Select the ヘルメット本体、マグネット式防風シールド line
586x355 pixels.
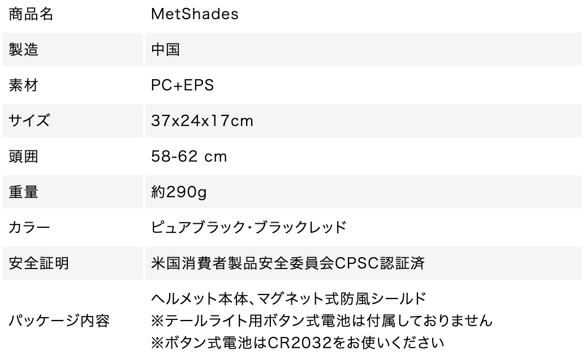[x=288, y=298]
